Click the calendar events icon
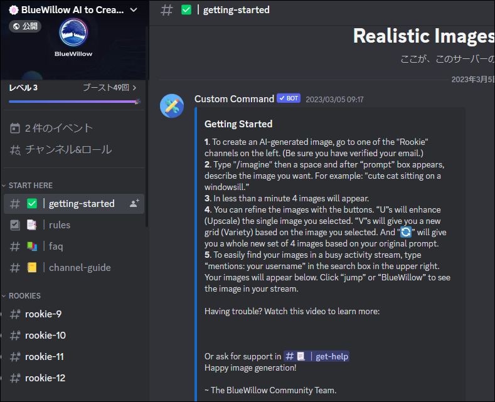 15,128
